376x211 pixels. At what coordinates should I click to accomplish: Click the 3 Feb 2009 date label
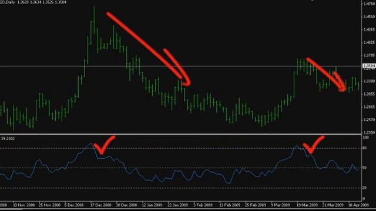pyautogui.click(x=203, y=205)
